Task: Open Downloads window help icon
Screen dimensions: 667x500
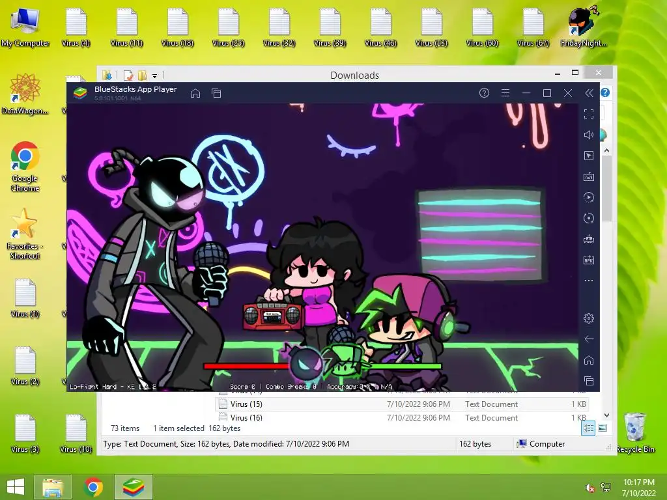Action: 605,92
